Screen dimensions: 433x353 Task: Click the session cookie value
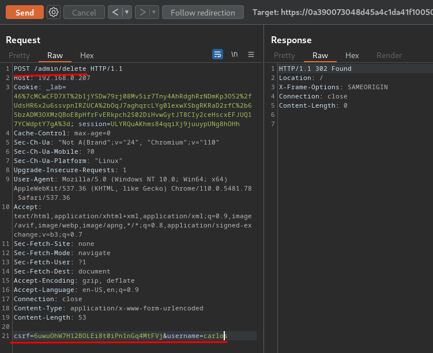click(x=175, y=124)
